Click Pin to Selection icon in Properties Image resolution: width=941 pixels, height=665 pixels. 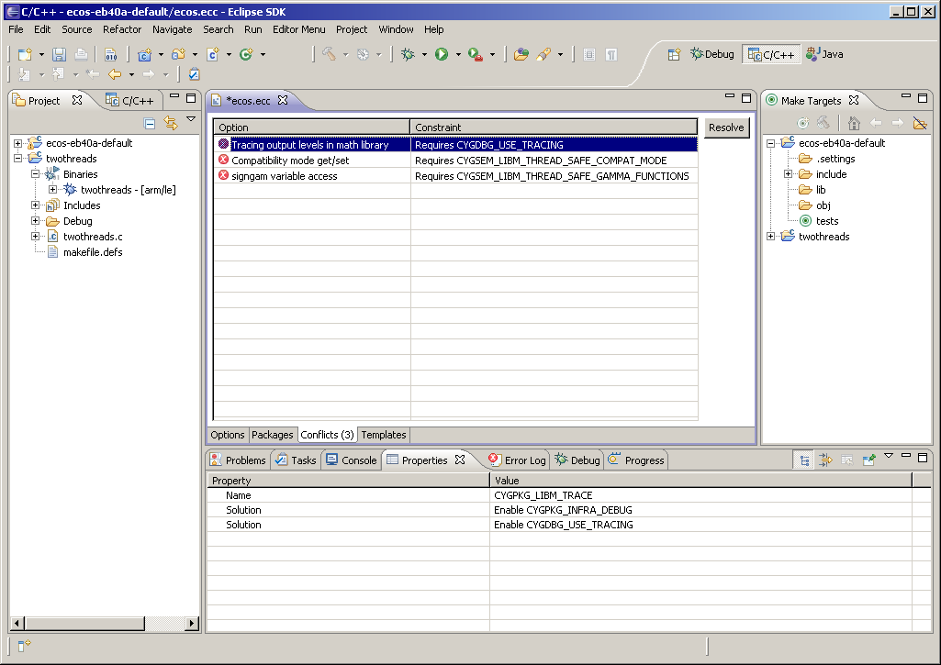click(868, 460)
